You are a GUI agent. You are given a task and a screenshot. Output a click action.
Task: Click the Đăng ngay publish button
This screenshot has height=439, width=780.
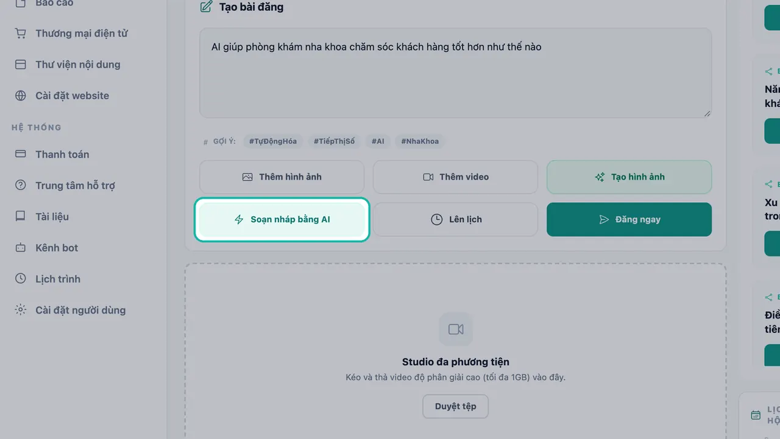(629, 220)
